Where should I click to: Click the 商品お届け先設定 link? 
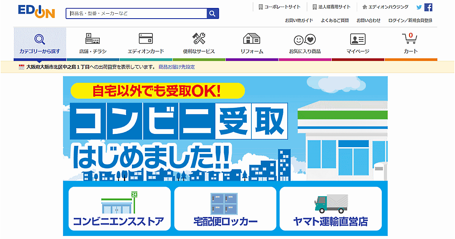pyautogui.click(x=177, y=67)
